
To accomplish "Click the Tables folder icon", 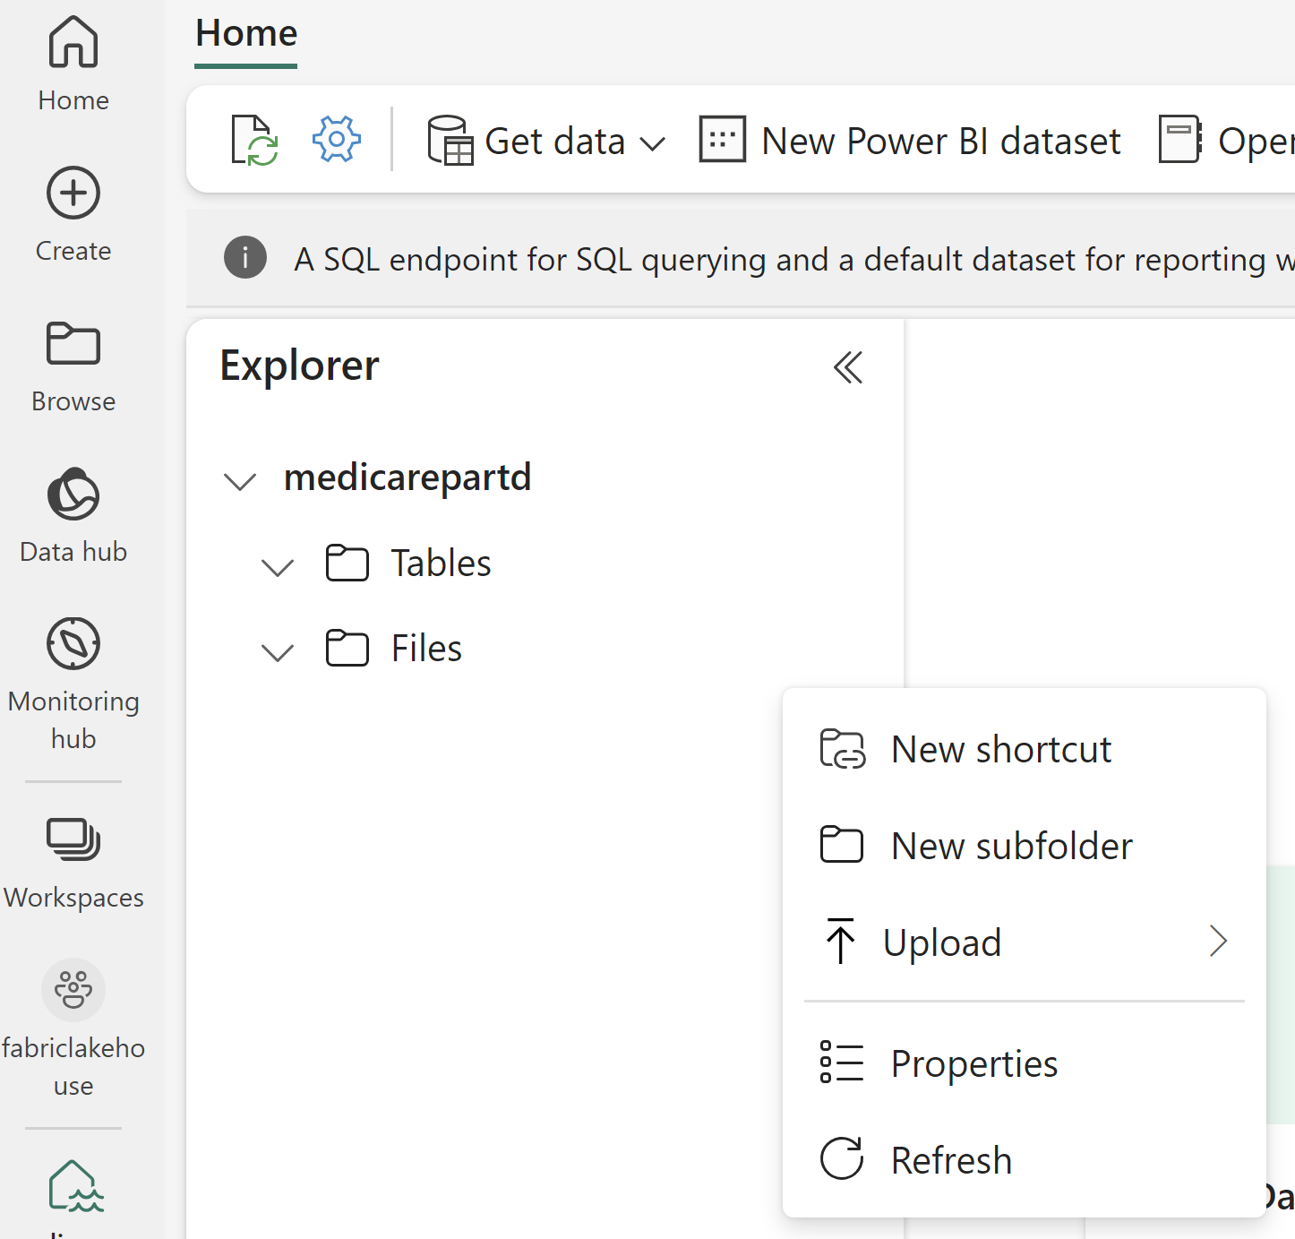I will [347, 564].
